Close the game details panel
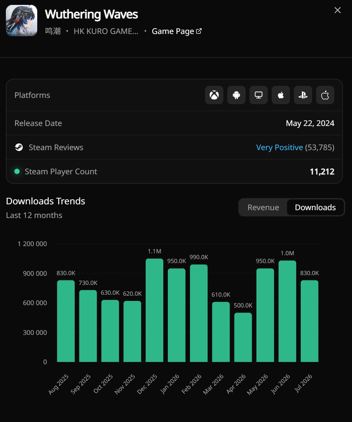This screenshot has width=352, height=422. point(338,10)
